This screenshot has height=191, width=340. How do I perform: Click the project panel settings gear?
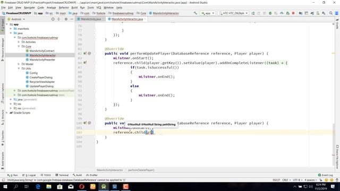[66, 19]
